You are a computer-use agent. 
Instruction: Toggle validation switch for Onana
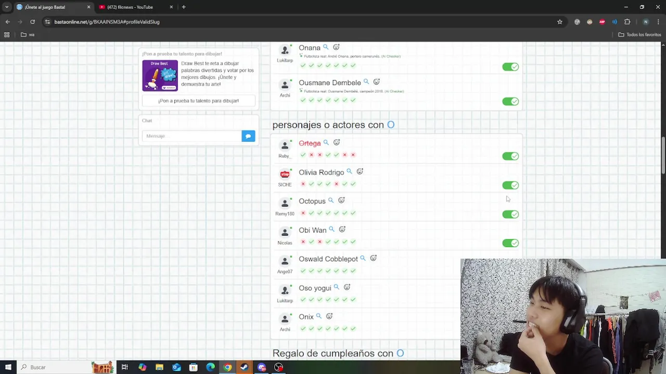(x=510, y=67)
